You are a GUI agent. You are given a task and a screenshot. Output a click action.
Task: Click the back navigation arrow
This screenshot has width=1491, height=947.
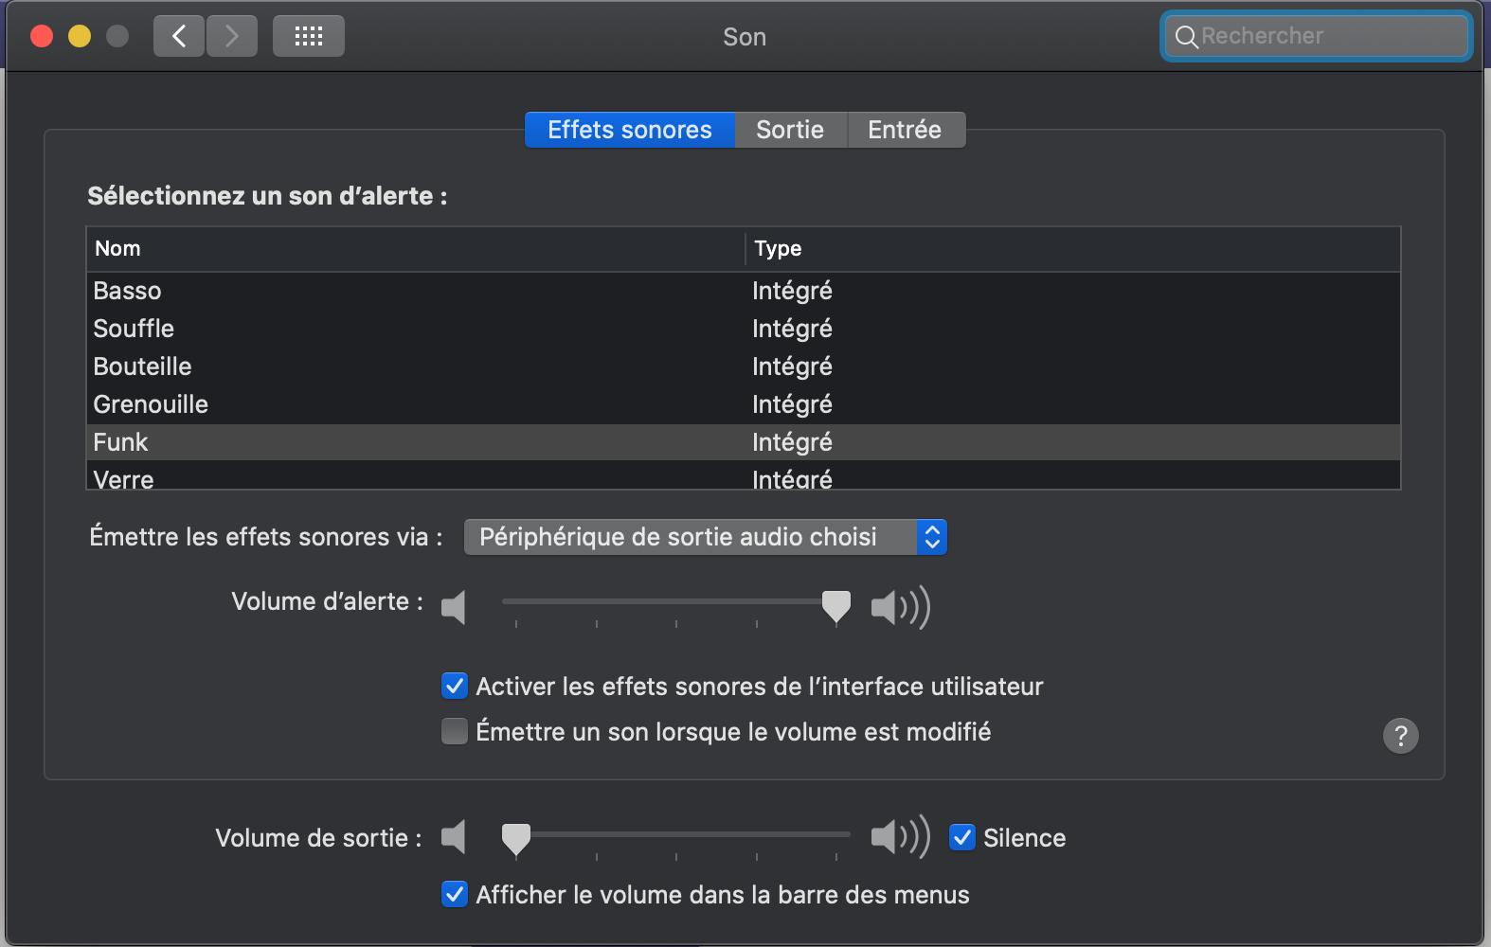click(x=179, y=37)
